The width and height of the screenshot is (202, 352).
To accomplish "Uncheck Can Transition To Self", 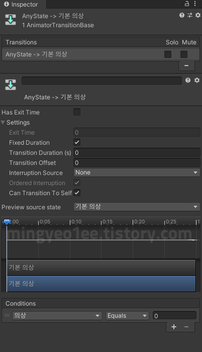I will tap(77, 193).
